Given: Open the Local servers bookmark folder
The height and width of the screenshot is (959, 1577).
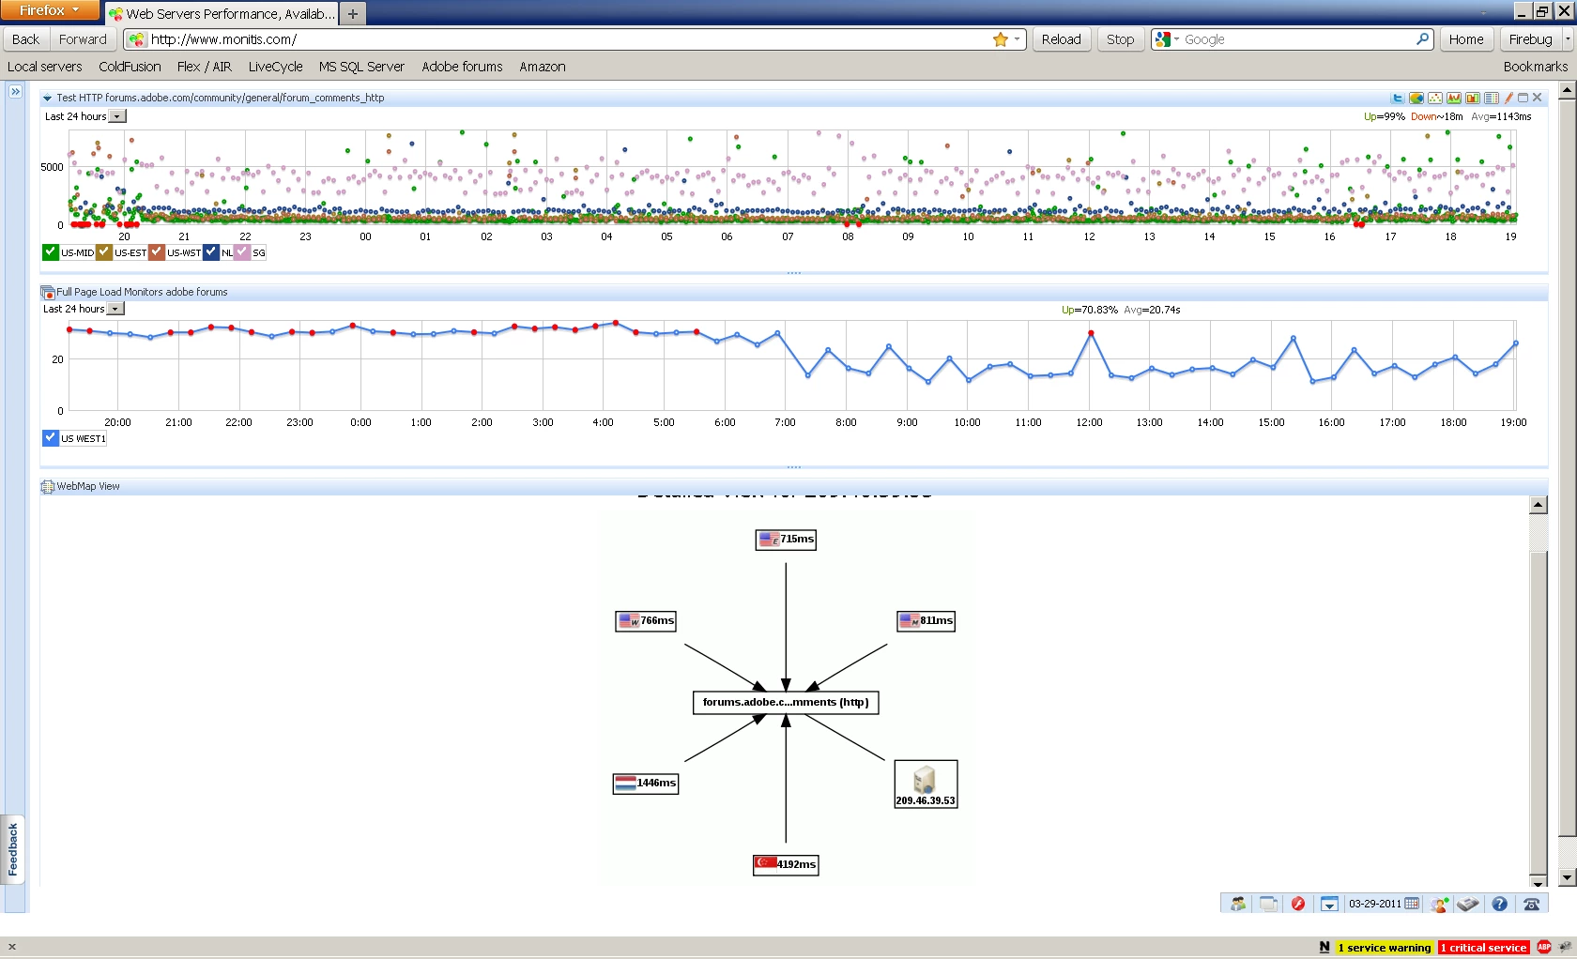Looking at the screenshot, I should click(x=45, y=67).
